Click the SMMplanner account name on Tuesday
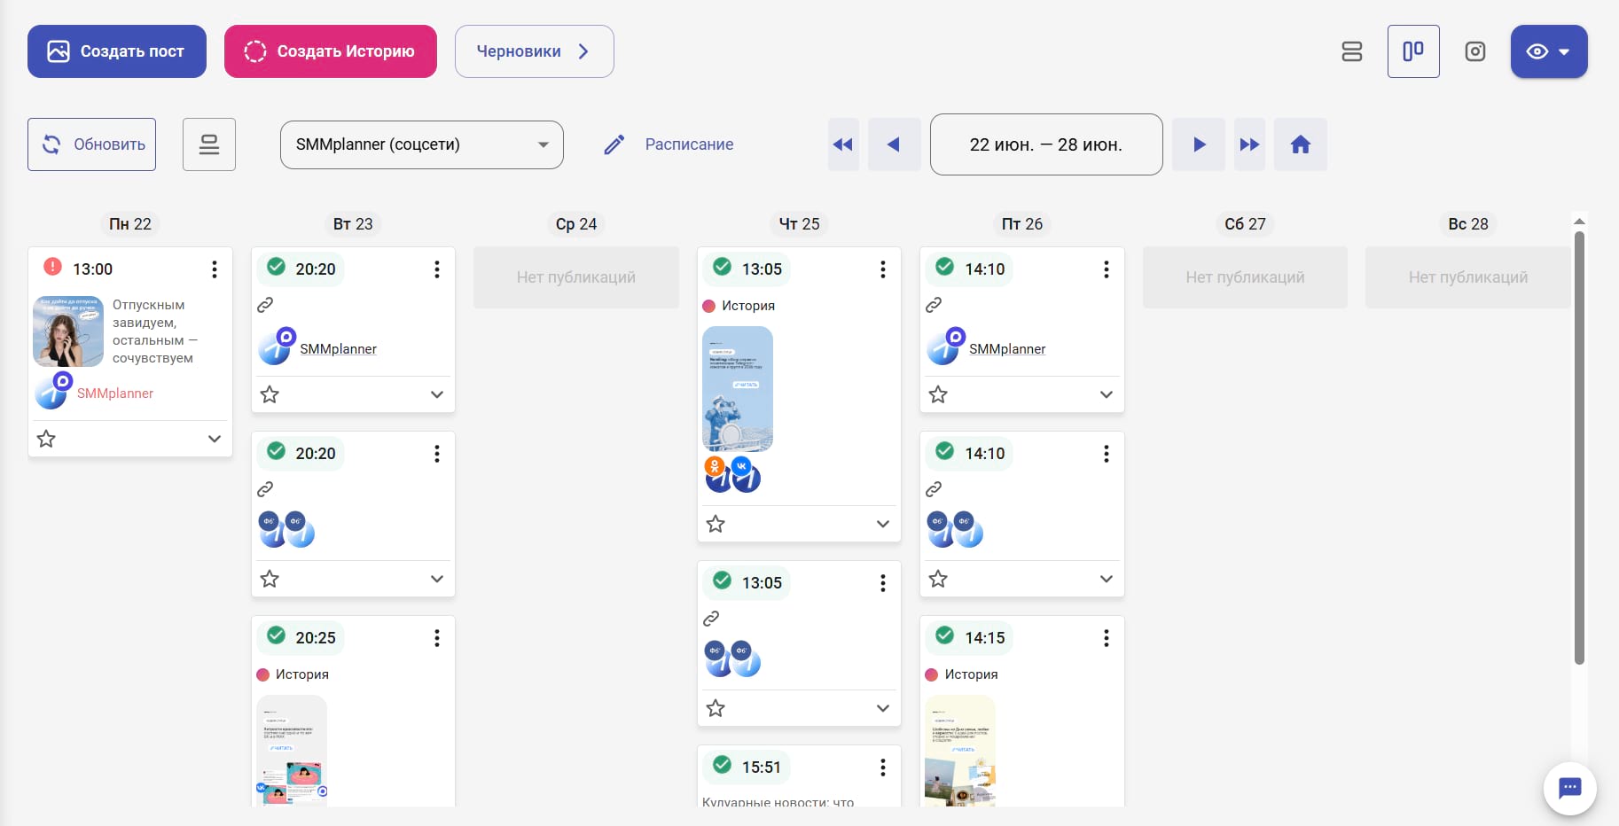The image size is (1619, 826). pyautogui.click(x=338, y=349)
